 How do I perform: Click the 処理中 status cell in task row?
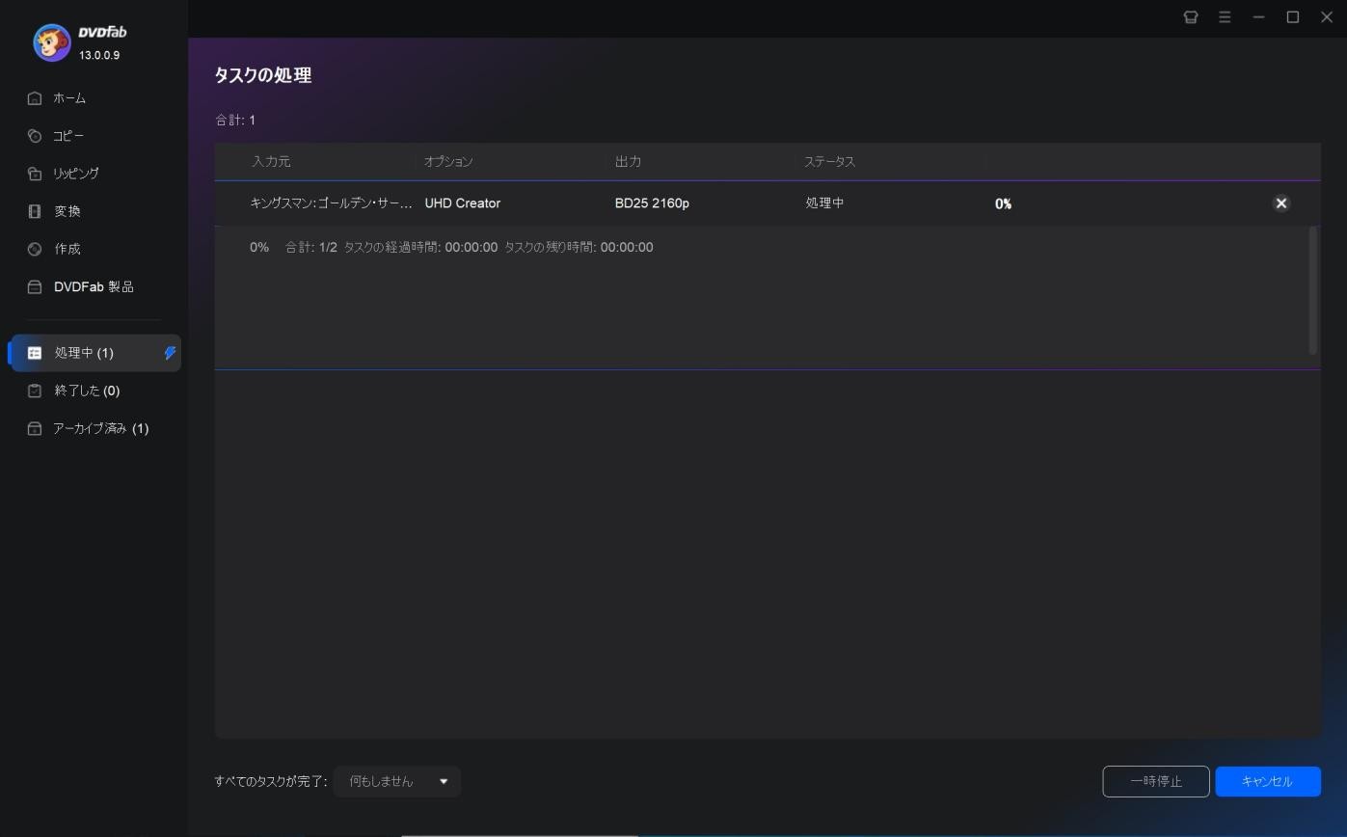tap(824, 203)
